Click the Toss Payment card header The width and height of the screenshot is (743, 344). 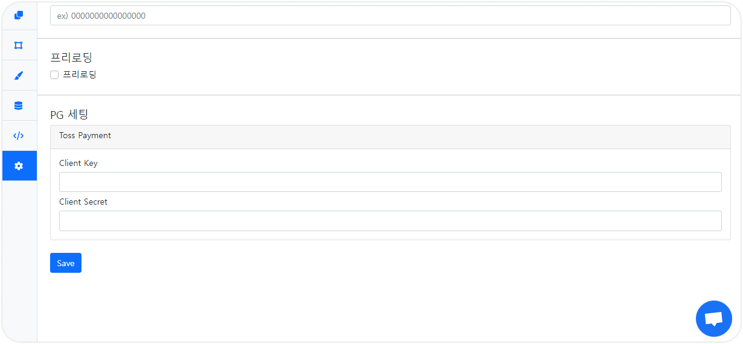391,137
